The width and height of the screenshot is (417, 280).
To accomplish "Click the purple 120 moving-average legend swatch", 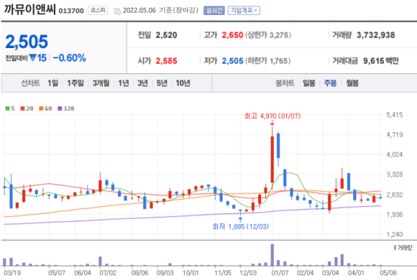I will 60,108.
